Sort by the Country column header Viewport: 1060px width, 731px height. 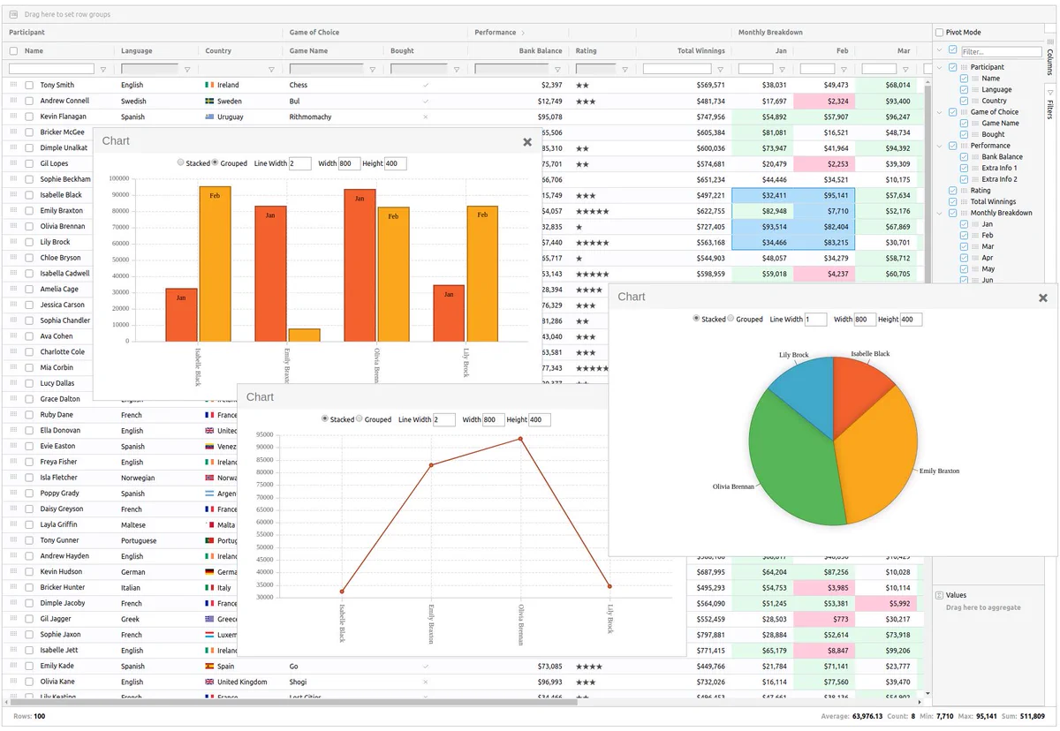click(x=218, y=51)
